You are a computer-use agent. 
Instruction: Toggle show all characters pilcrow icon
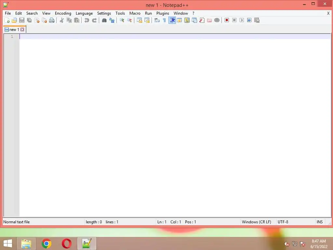point(164,20)
